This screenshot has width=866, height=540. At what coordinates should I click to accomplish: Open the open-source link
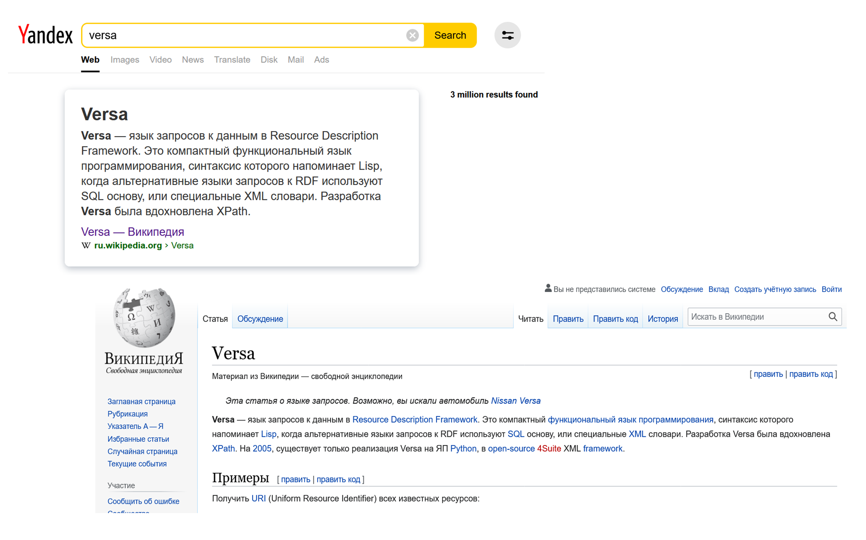click(x=511, y=449)
